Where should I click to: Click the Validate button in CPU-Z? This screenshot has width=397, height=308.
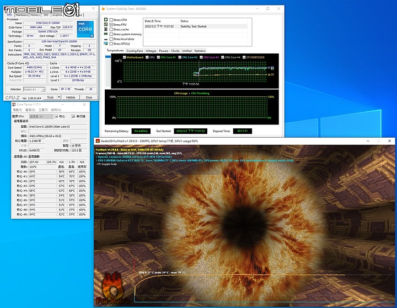click(x=71, y=97)
